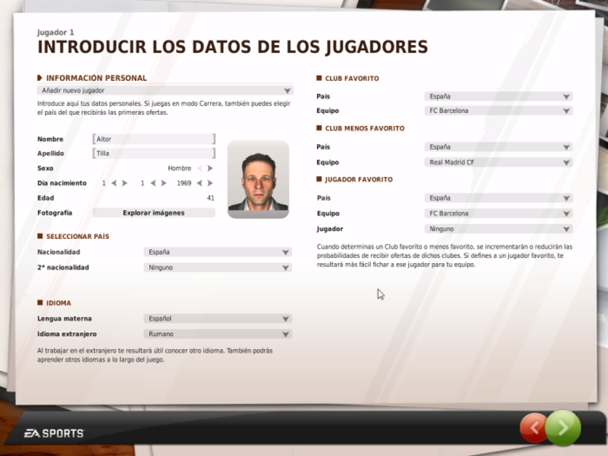Image resolution: width=608 pixels, height=456 pixels.
Task: Click the Explorar imágenes button
Action: tap(154, 213)
